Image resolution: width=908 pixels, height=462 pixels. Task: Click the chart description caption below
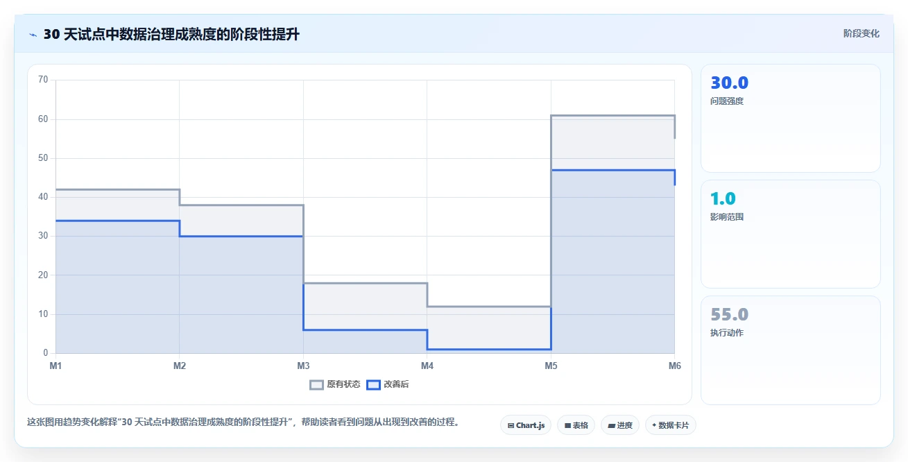pyautogui.click(x=244, y=422)
